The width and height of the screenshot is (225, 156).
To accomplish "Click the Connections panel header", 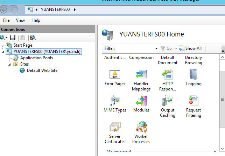I will point(47,29).
